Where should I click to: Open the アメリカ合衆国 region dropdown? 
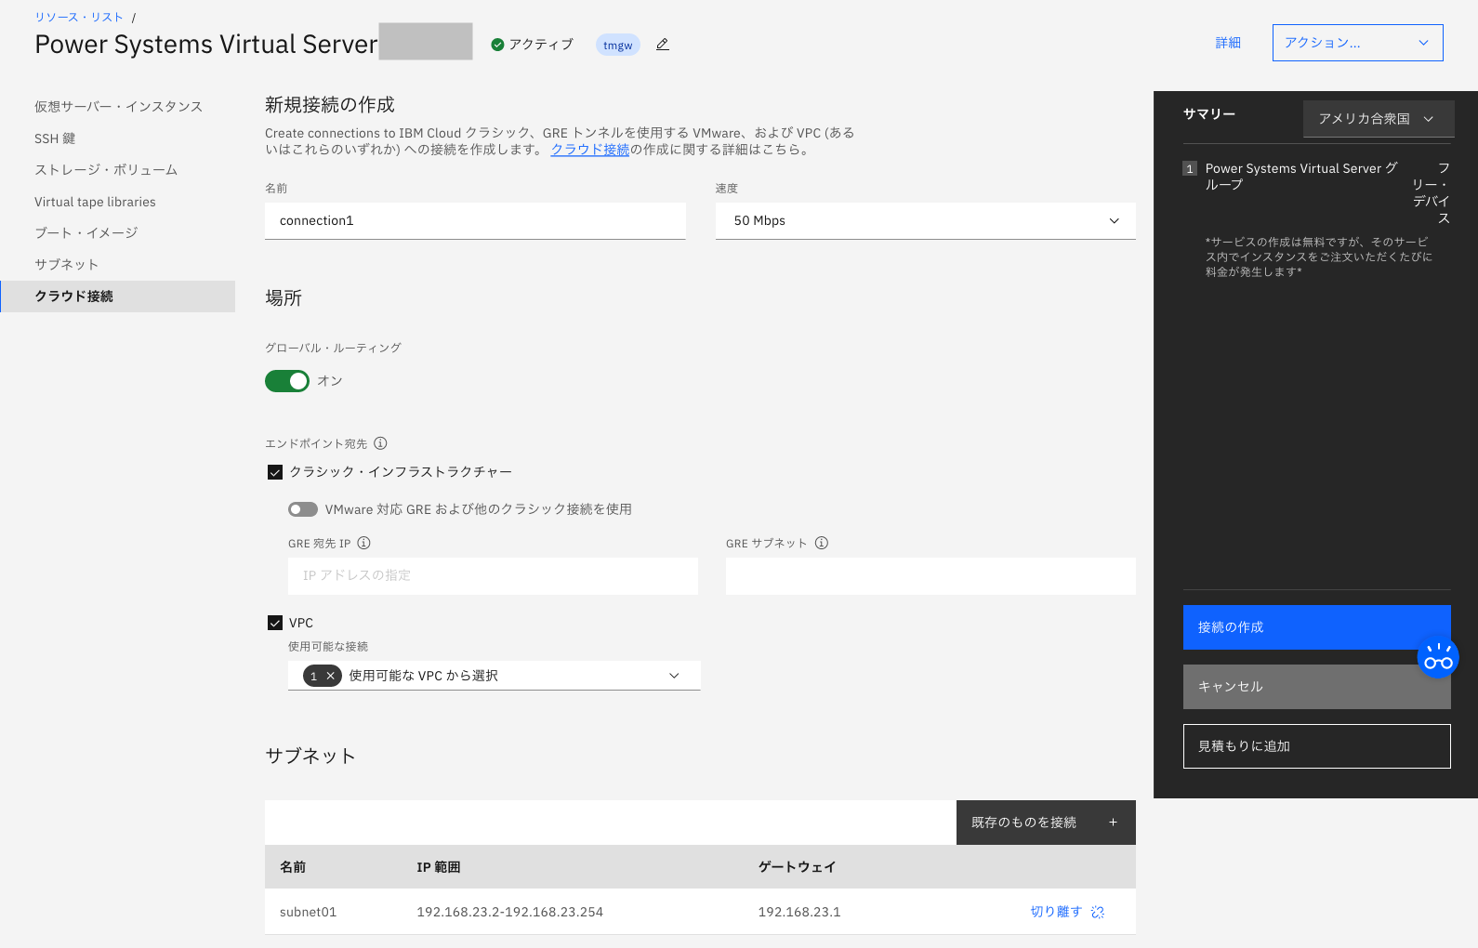click(1379, 119)
